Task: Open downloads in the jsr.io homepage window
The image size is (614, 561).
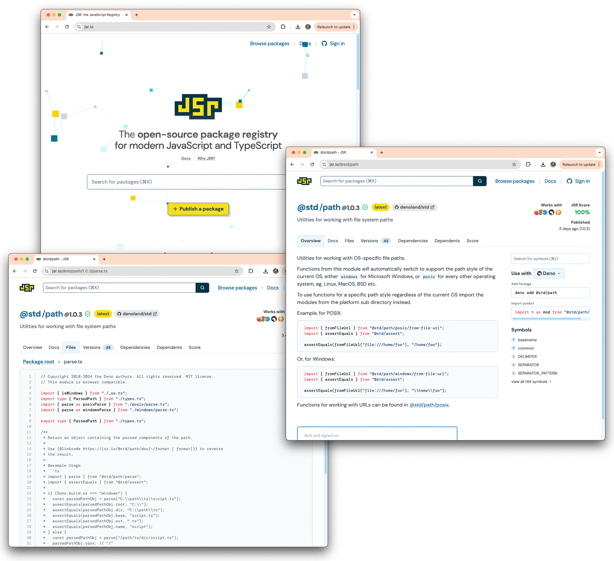Action: (298, 27)
